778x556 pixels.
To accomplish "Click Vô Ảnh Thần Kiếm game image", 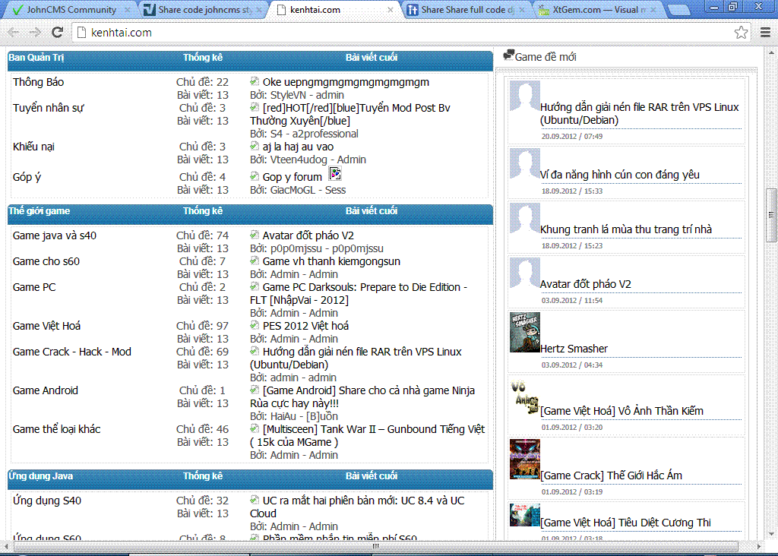I will click(x=524, y=396).
